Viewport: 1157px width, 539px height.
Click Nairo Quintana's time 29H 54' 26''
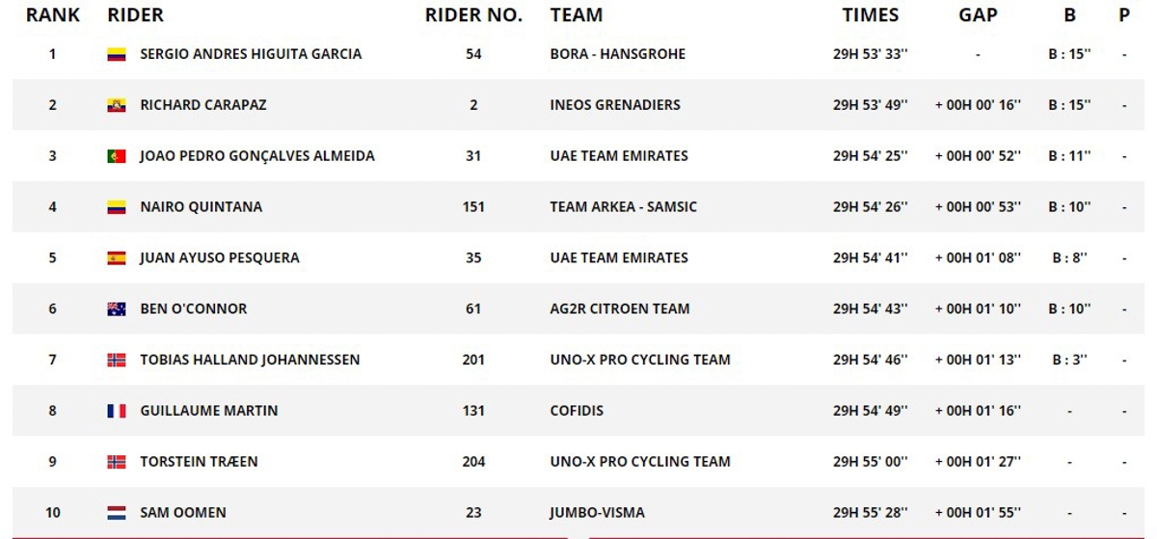871,206
